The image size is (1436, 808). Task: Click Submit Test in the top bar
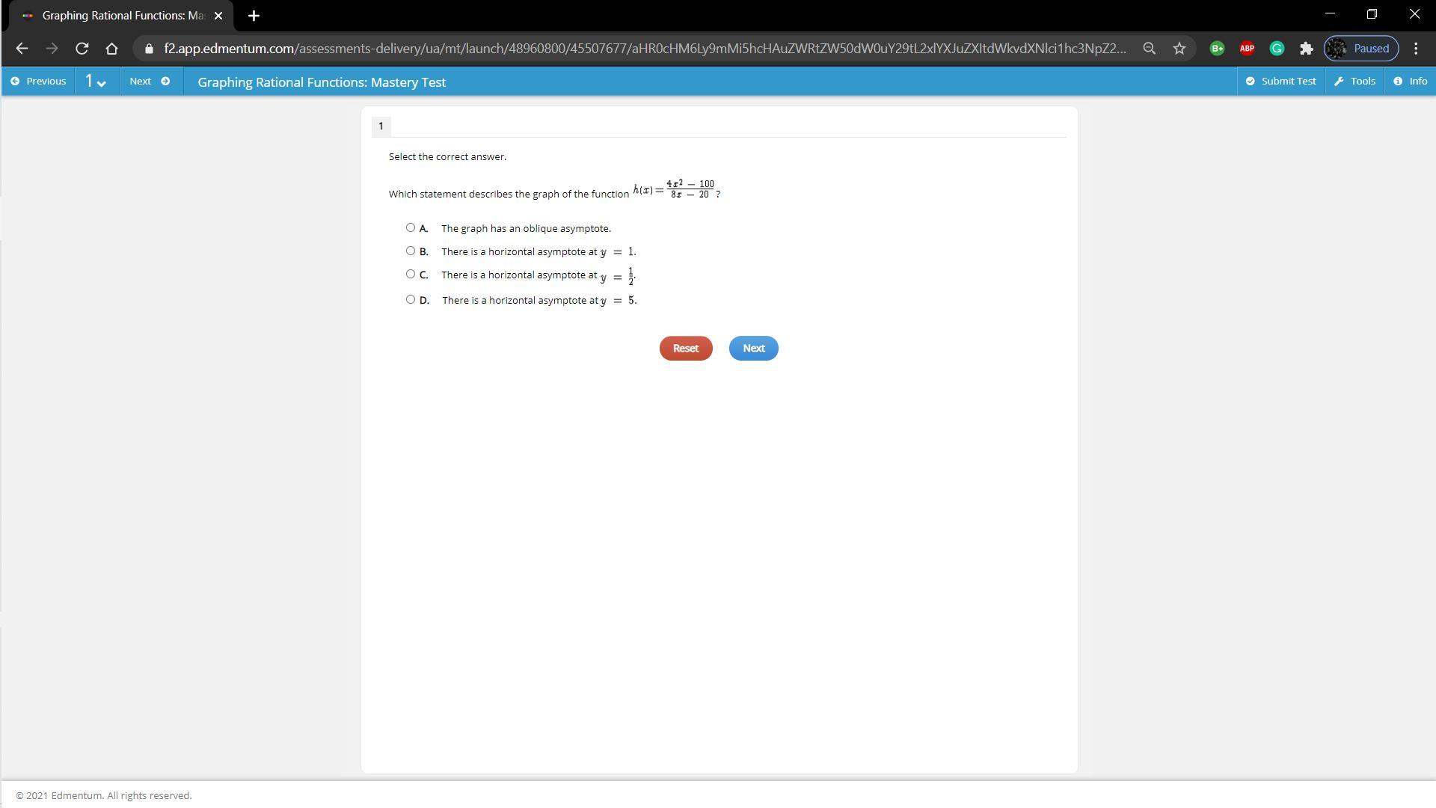click(x=1280, y=81)
